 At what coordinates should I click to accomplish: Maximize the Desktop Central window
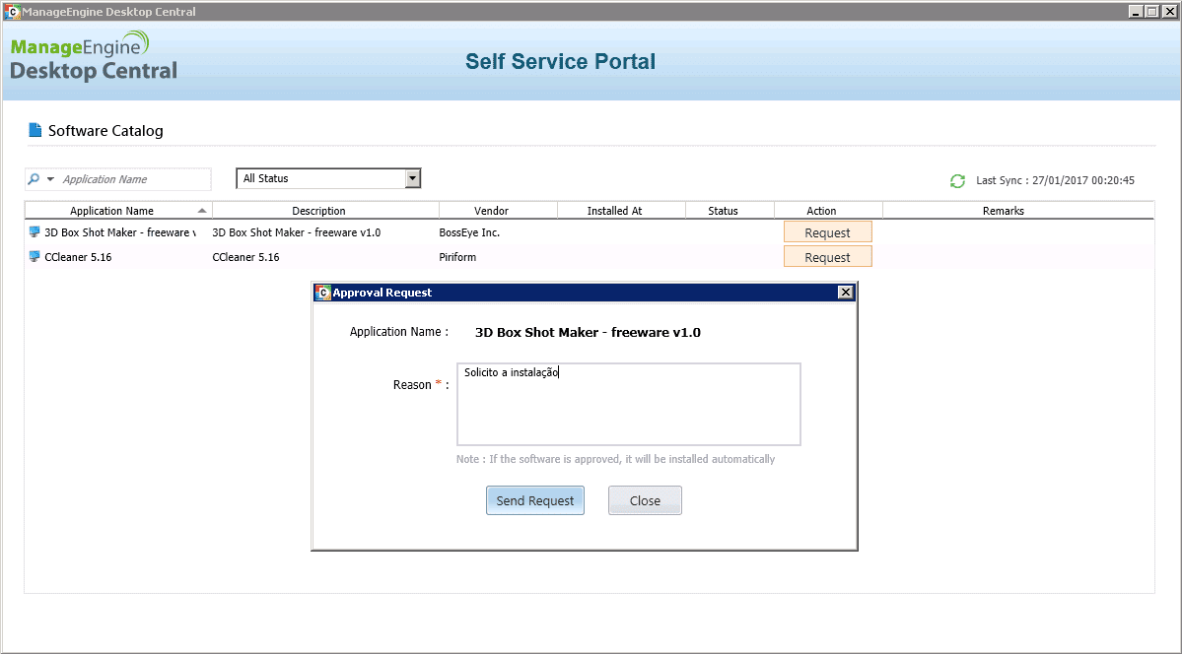coord(1151,11)
